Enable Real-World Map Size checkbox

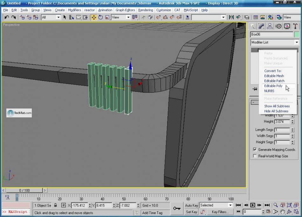tap(255, 156)
